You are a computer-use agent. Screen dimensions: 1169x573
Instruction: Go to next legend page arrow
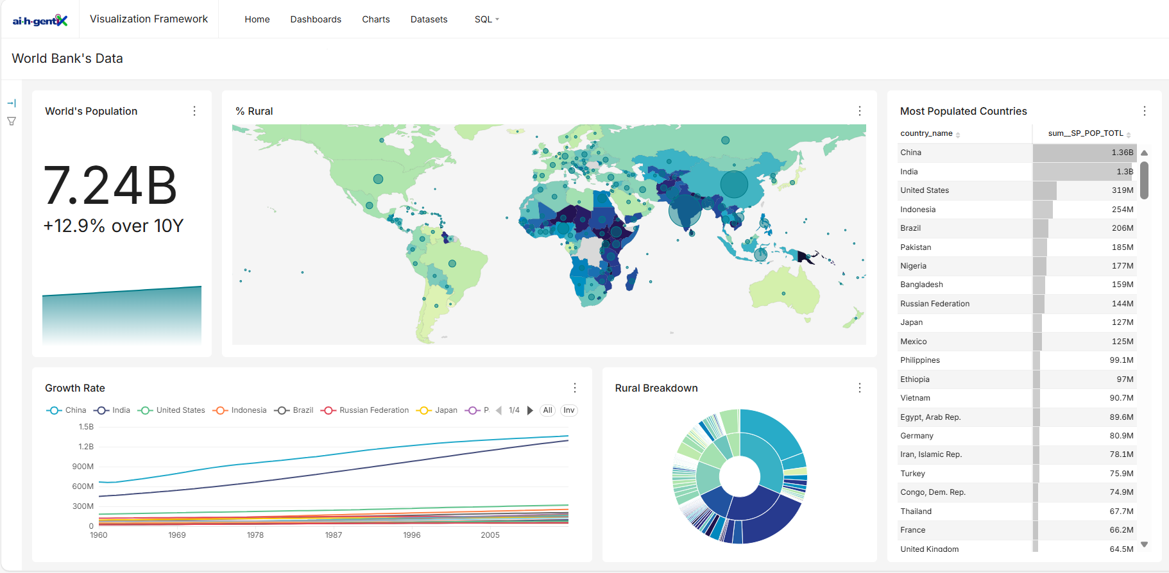[530, 410]
